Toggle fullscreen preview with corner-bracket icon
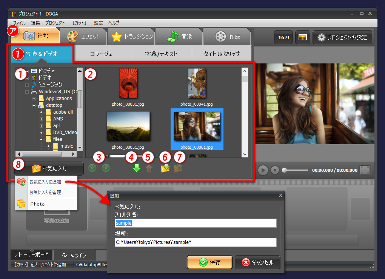 [x=364, y=170]
